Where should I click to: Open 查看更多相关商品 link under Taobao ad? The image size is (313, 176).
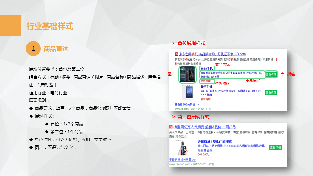pos(182,160)
